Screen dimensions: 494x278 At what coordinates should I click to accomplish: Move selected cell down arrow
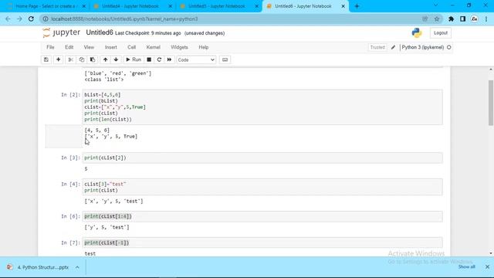pos(116,59)
